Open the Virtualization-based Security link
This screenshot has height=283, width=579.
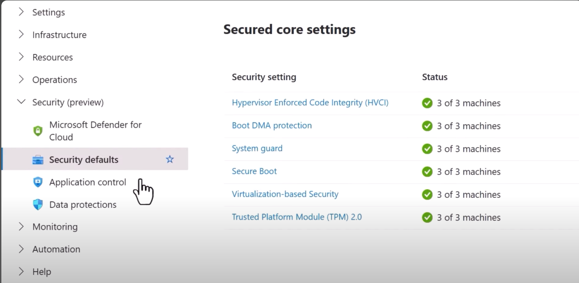[x=285, y=194]
